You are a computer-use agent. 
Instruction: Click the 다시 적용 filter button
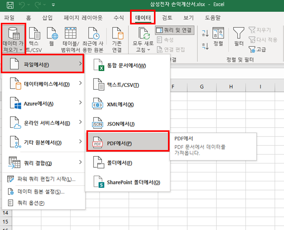point(263,40)
